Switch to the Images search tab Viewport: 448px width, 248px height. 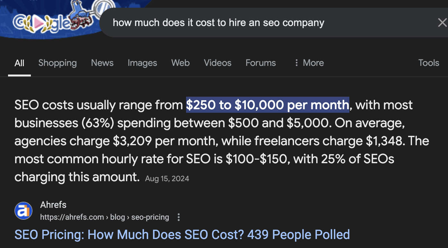[x=142, y=63]
